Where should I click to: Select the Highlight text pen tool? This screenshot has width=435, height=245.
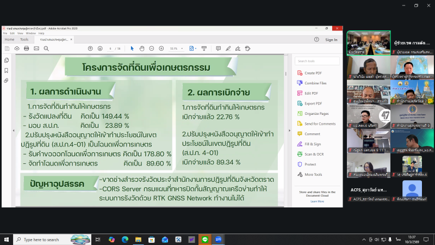228,48
